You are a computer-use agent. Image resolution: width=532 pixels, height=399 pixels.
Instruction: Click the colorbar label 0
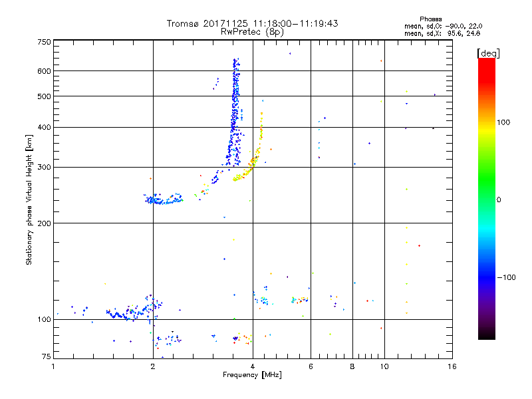click(499, 199)
